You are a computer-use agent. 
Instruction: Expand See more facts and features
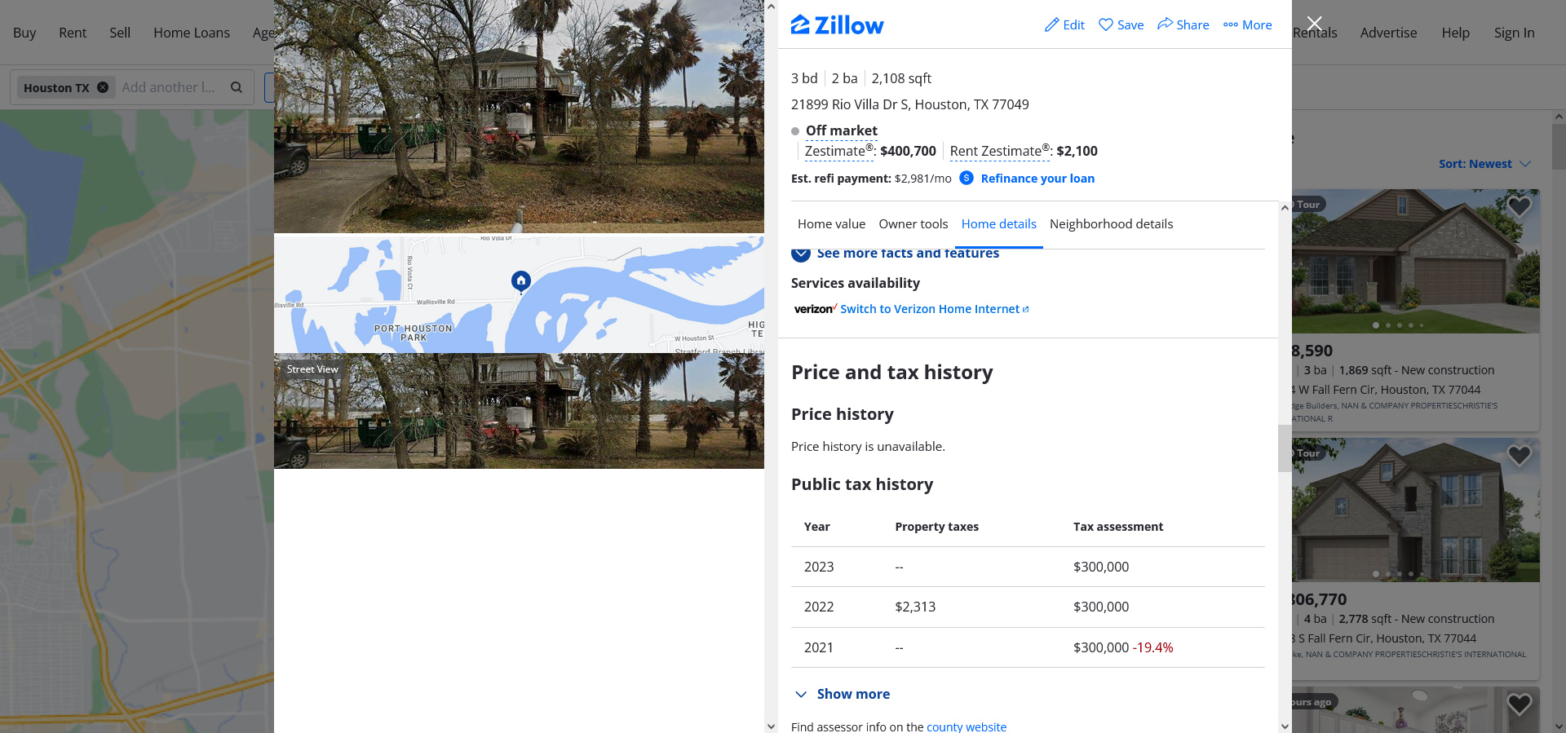(896, 254)
